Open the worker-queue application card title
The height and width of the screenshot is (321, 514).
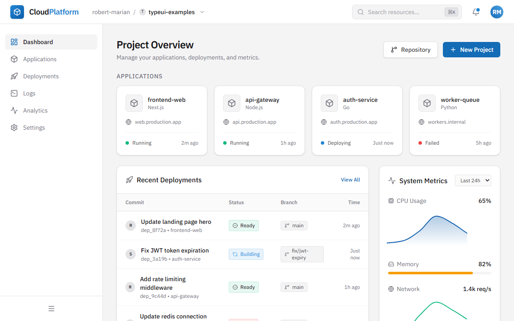pyautogui.click(x=460, y=100)
